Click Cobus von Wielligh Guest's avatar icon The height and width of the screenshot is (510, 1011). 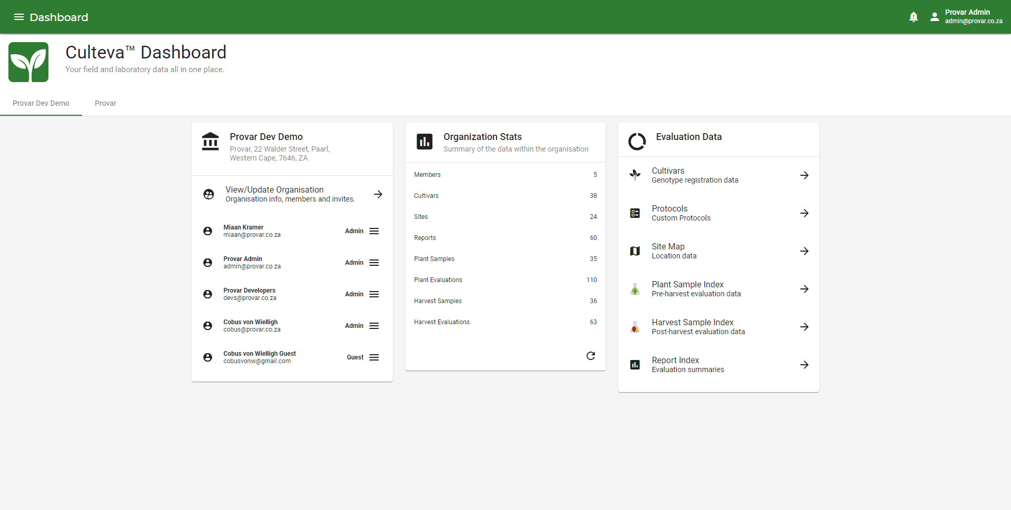point(207,357)
